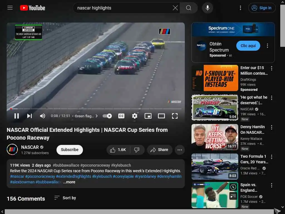Enter full screen mode
This screenshot has height=214, width=285.
(x=175, y=116)
